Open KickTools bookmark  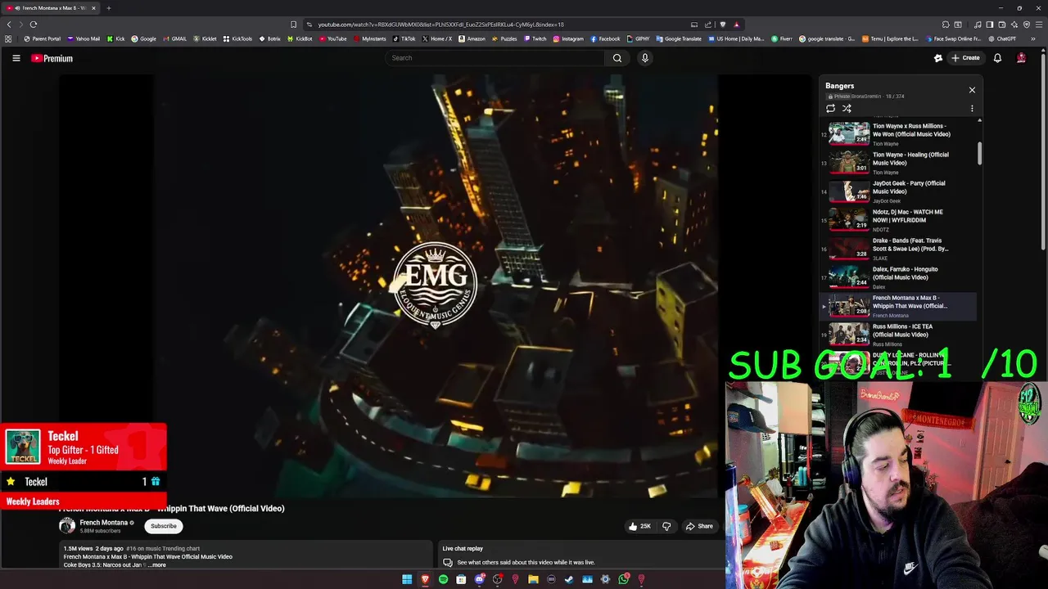(x=237, y=38)
